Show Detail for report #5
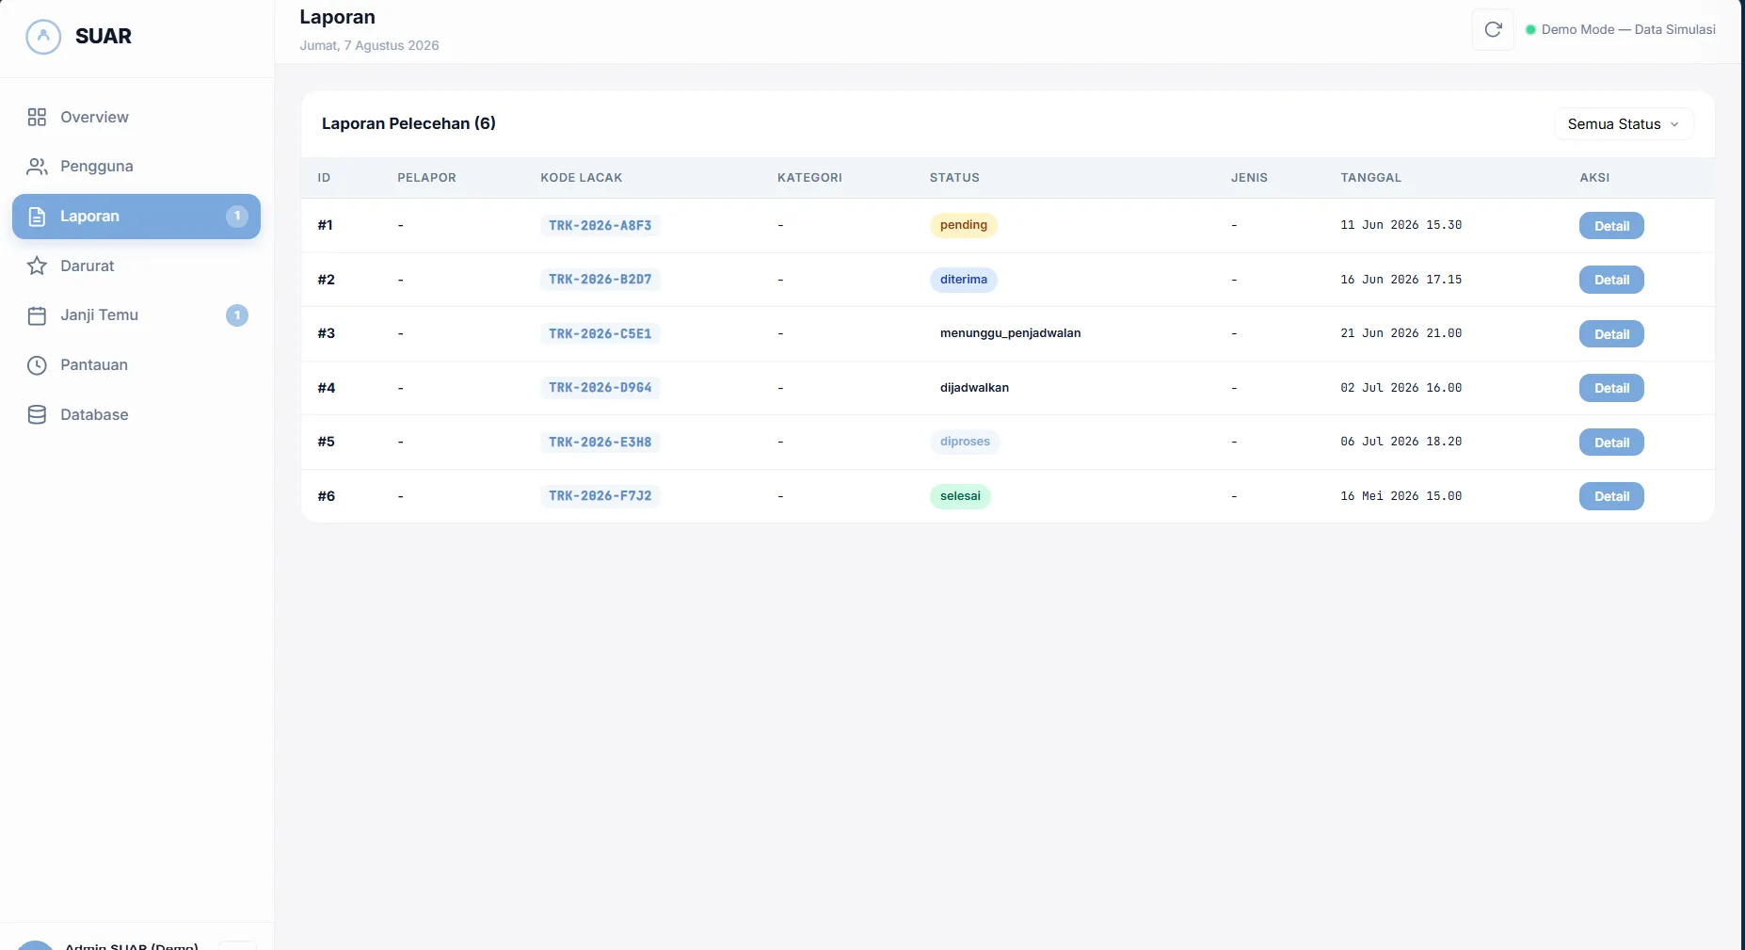1745x950 pixels. pos(1611,443)
